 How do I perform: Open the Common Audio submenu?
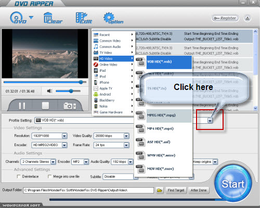(113, 47)
